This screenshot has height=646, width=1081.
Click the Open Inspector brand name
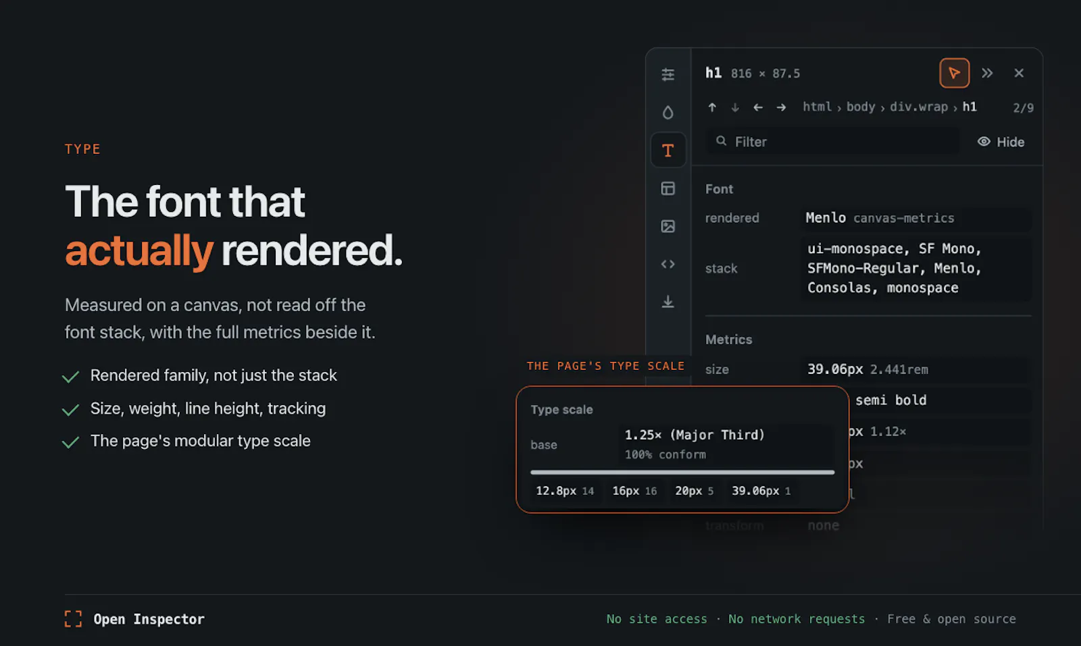pos(149,619)
